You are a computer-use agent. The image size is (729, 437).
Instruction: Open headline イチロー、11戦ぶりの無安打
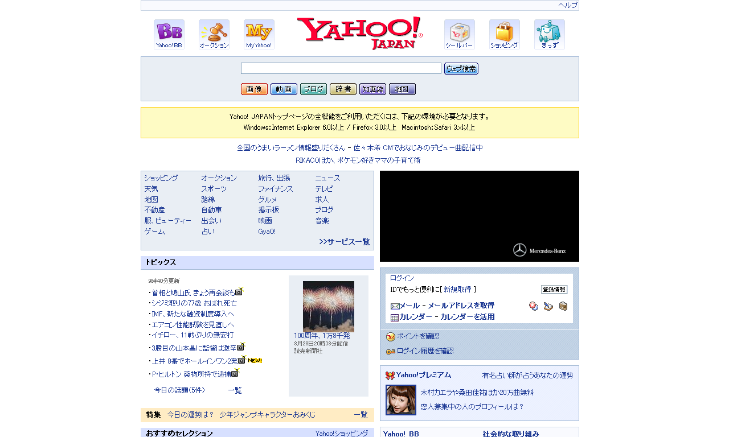193,335
